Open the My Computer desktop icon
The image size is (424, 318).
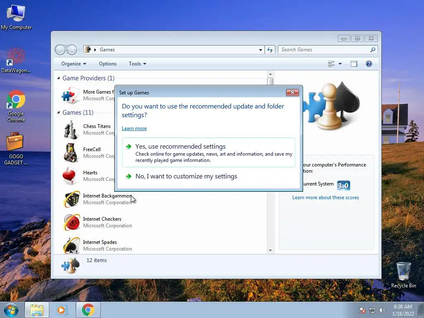click(16, 17)
